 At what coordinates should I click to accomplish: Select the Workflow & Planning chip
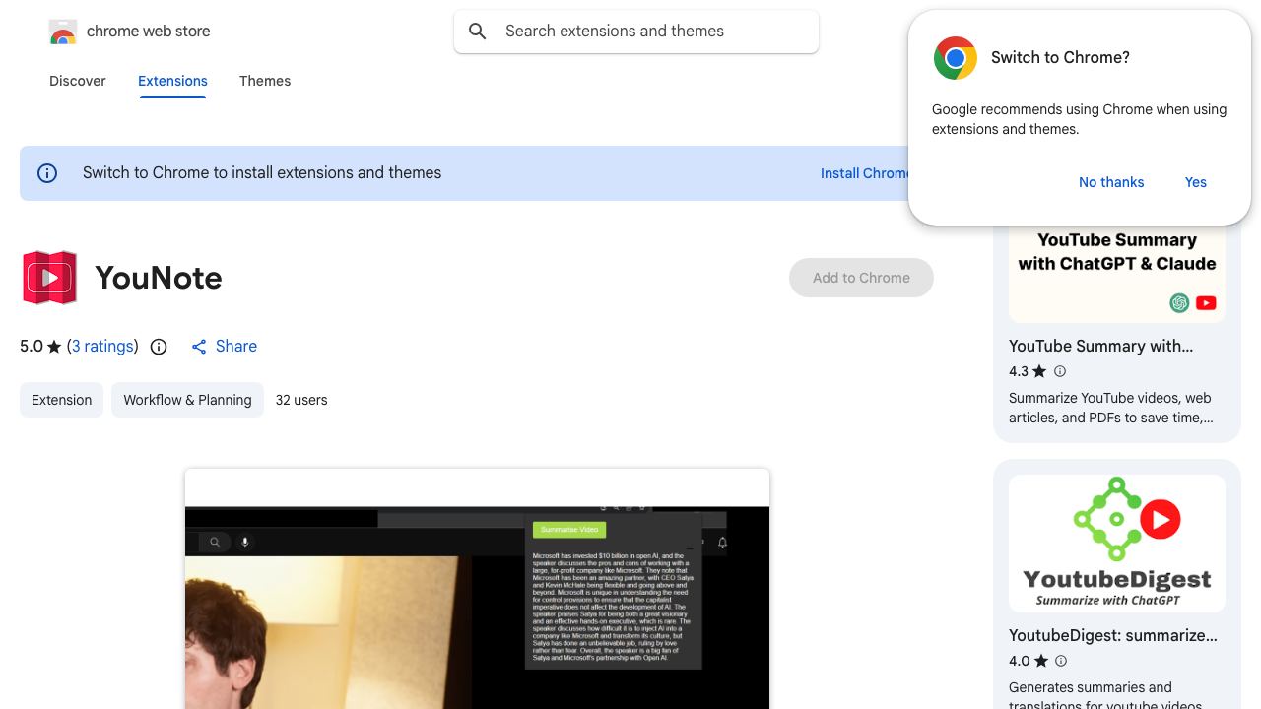187,400
